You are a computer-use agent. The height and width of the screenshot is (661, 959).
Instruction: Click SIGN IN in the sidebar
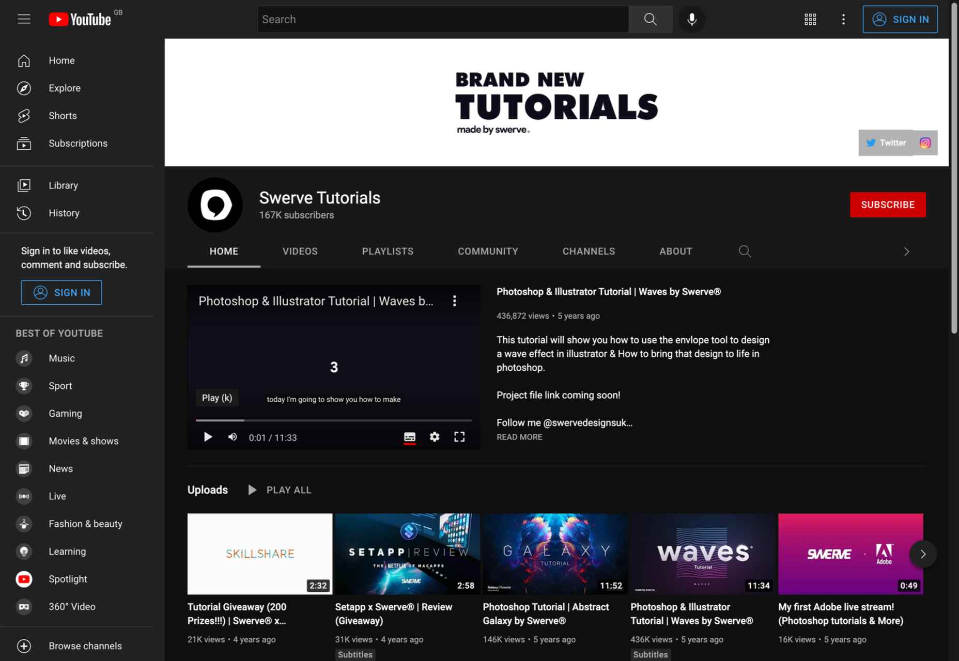61,293
